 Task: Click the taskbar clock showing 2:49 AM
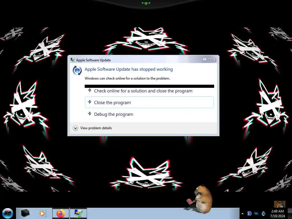tap(277, 211)
